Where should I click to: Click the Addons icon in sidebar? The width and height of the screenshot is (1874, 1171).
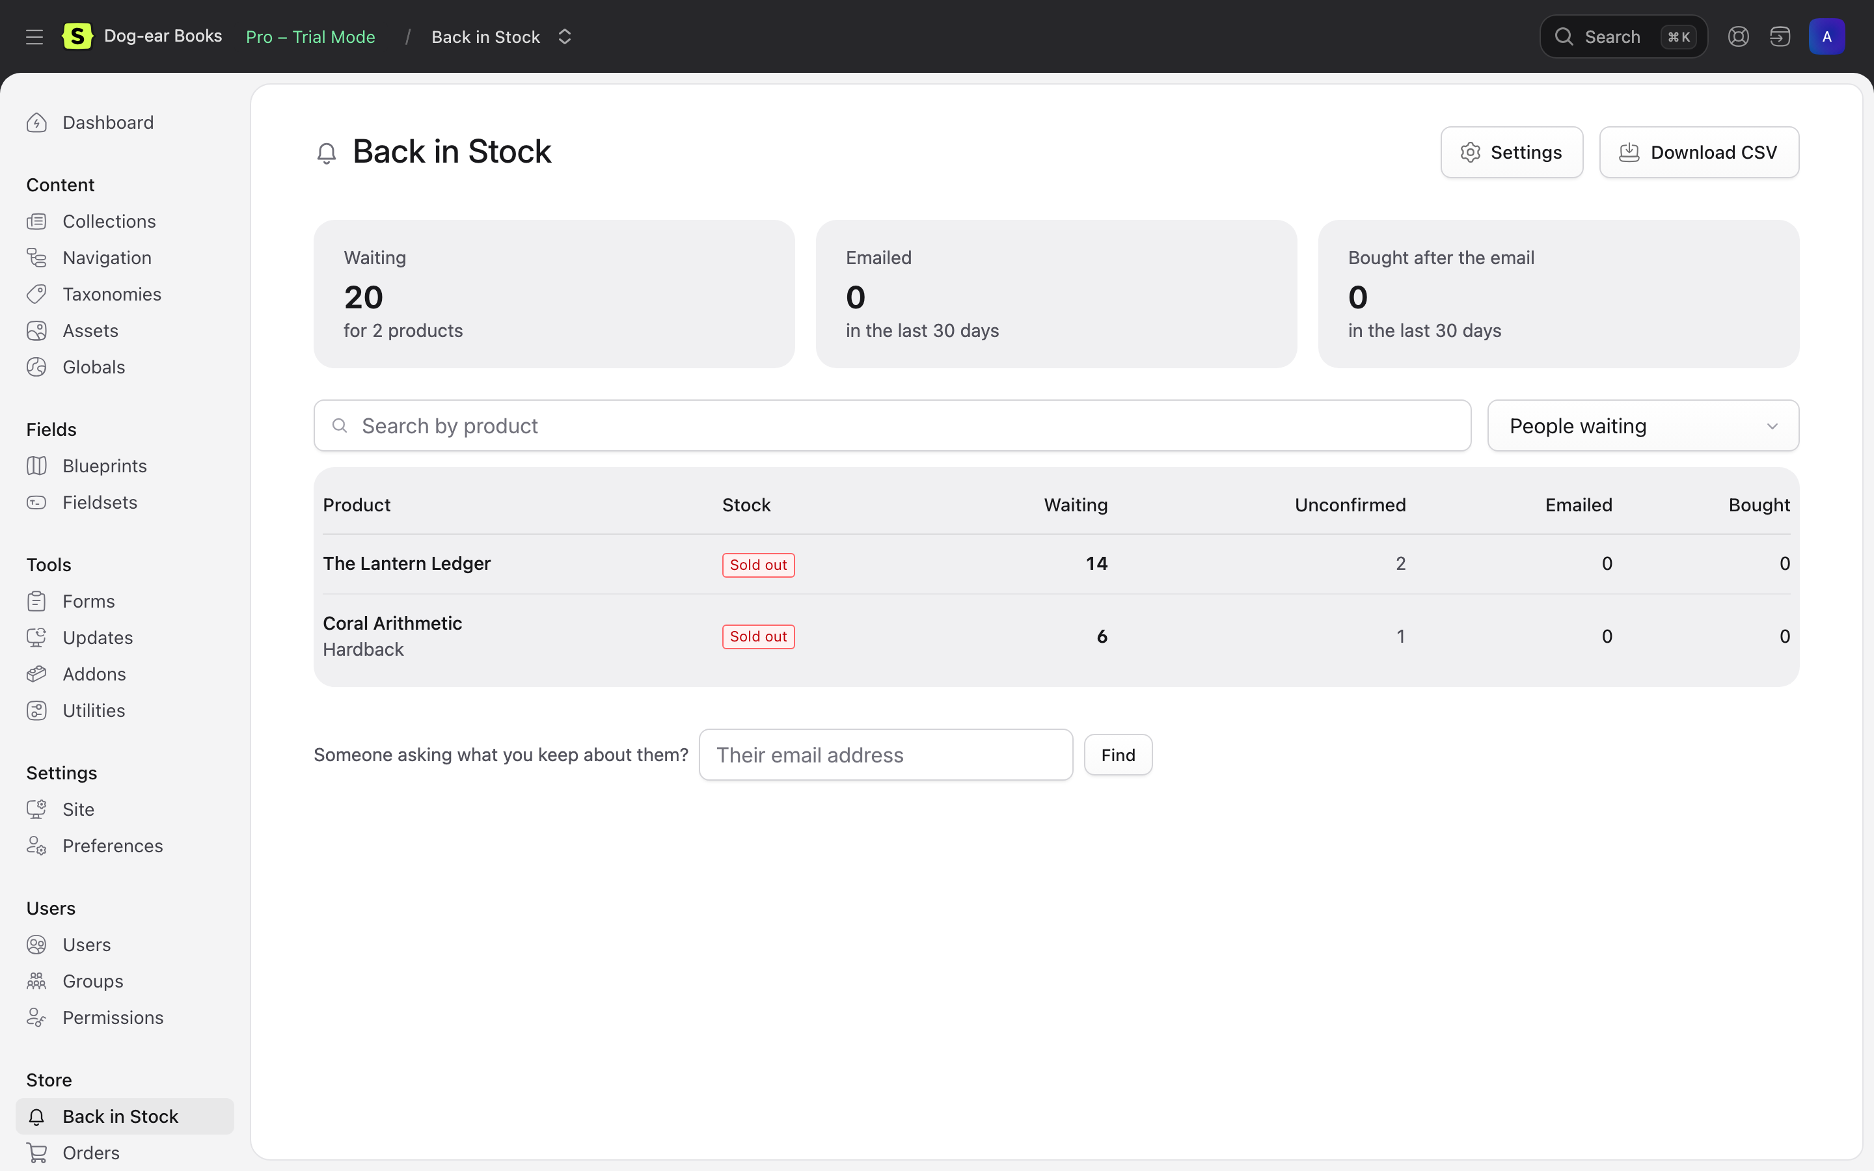[36, 674]
